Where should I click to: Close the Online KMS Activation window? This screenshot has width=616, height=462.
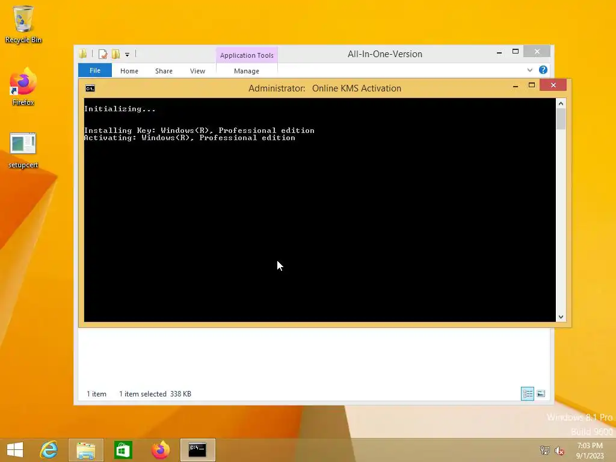(x=553, y=85)
